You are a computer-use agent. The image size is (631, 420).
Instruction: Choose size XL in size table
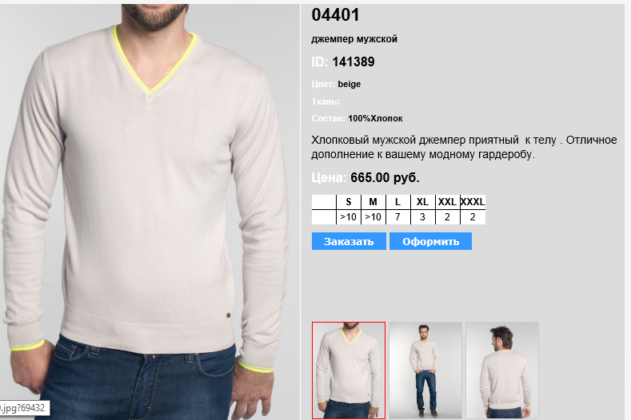[x=422, y=202]
